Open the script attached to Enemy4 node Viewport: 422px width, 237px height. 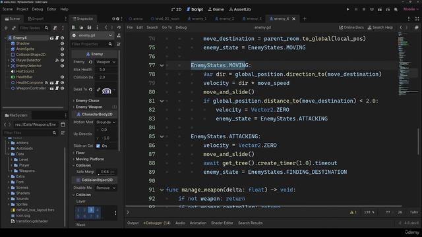point(57,38)
